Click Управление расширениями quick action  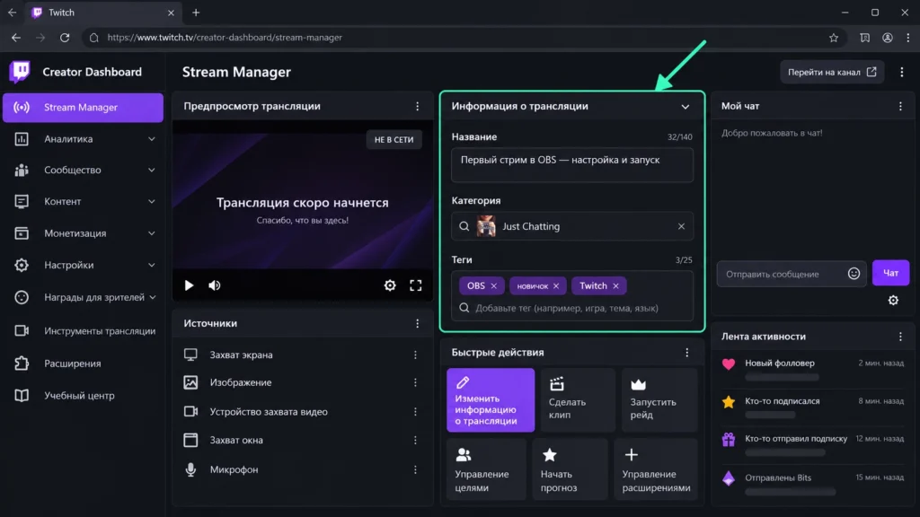point(656,469)
